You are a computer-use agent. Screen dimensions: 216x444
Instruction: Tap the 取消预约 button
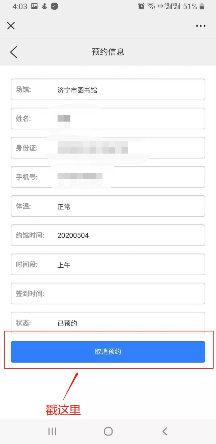click(x=108, y=352)
